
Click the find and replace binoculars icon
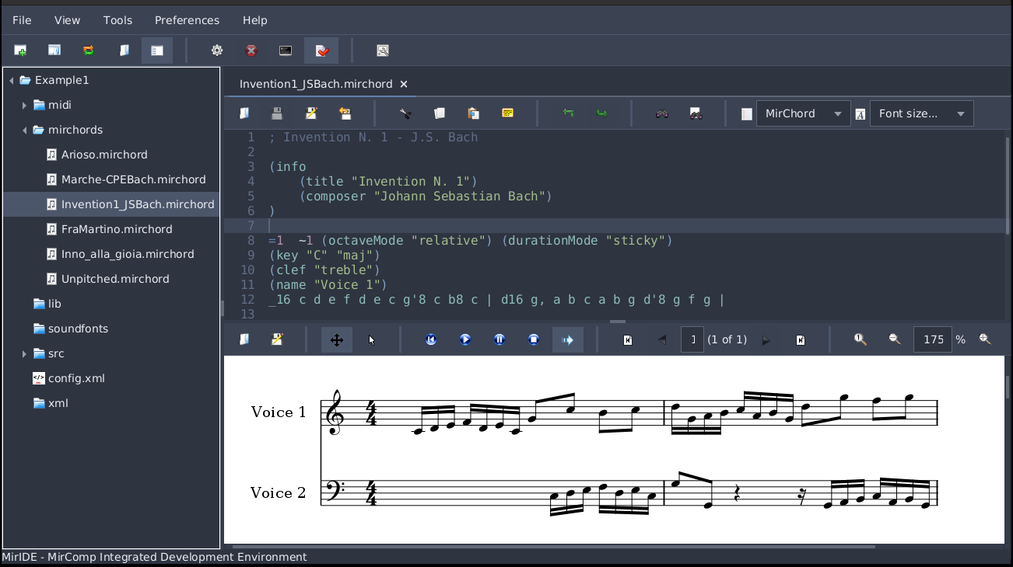pyautogui.click(x=696, y=113)
